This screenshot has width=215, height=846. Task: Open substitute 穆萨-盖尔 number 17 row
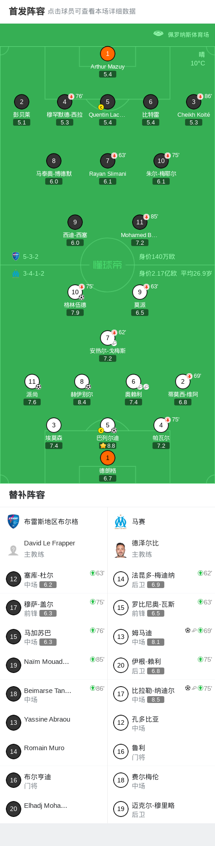53,608
